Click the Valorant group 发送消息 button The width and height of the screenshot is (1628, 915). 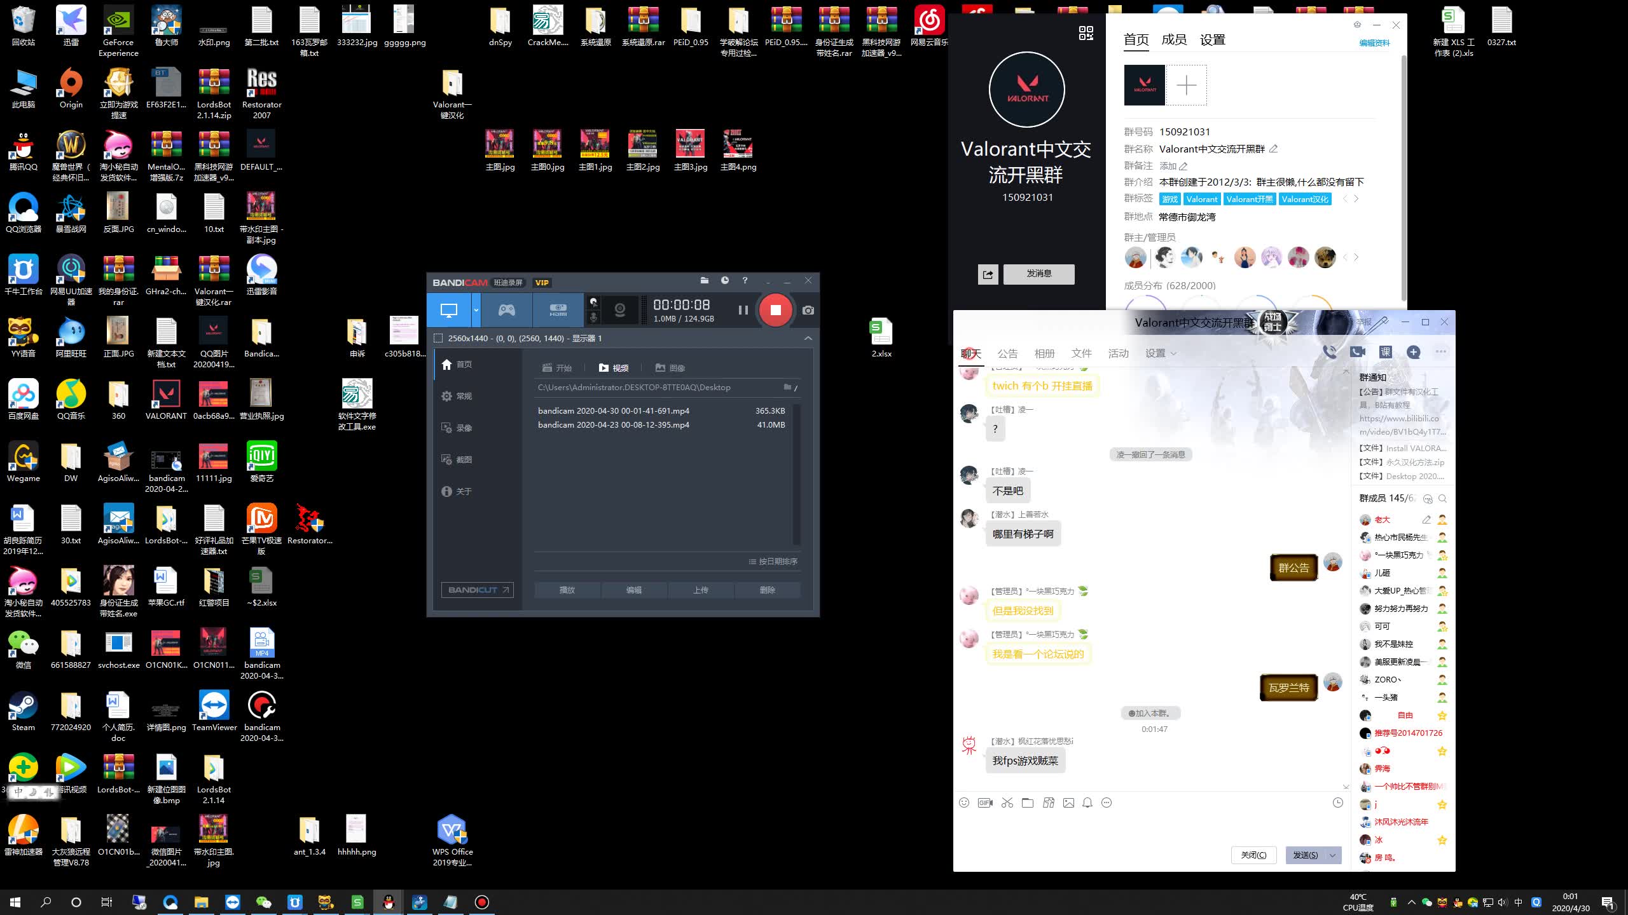tap(1038, 274)
